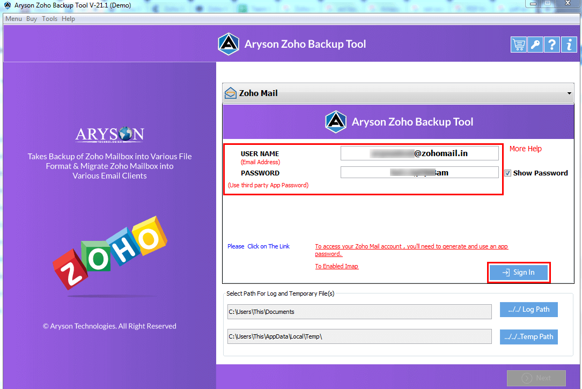The width and height of the screenshot is (582, 389).
Task: Click the info about icon
Action: pos(569,45)
